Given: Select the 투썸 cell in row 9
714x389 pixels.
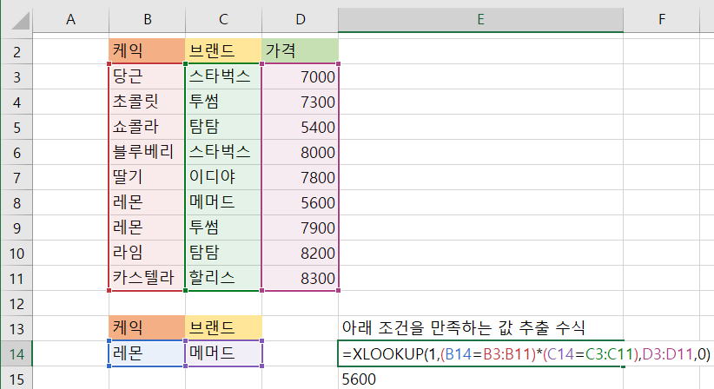Looking at the screenshot, I should [x=223, y=228].
